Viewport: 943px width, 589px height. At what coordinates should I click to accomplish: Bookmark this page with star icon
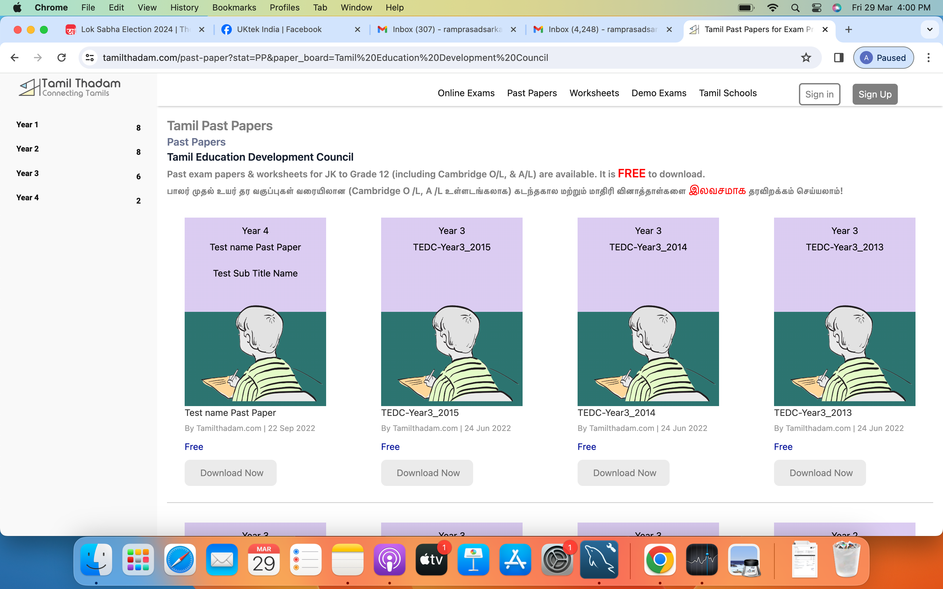pyautogui.click(x=806, y=58)
